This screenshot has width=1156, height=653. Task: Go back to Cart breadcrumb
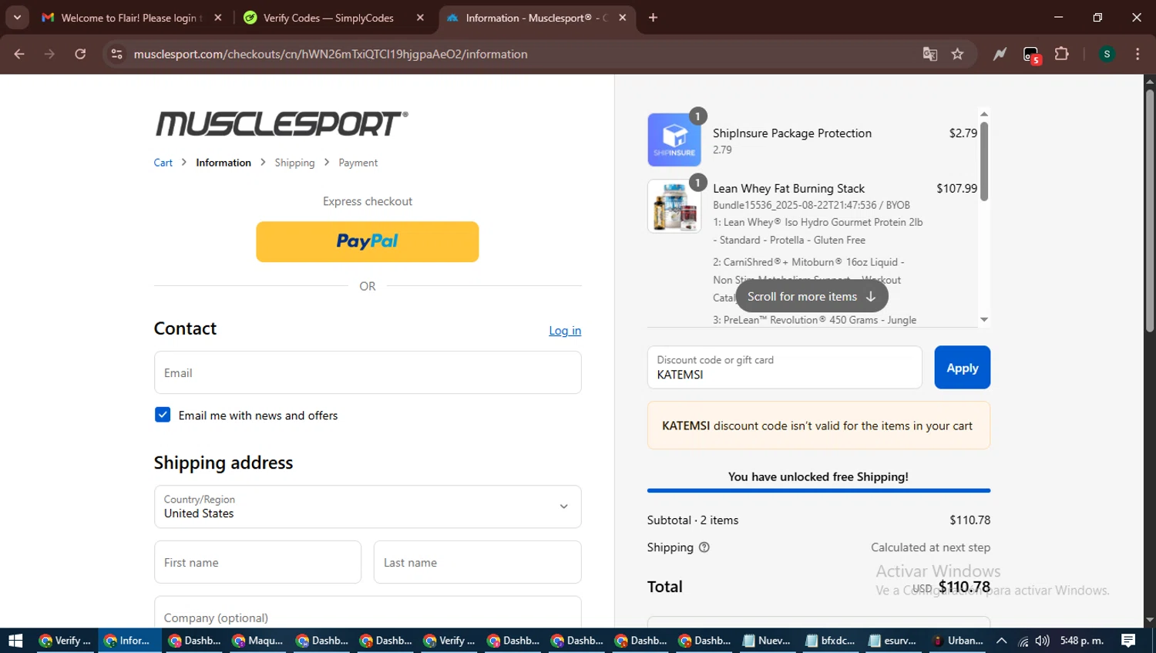coord(163,163)
